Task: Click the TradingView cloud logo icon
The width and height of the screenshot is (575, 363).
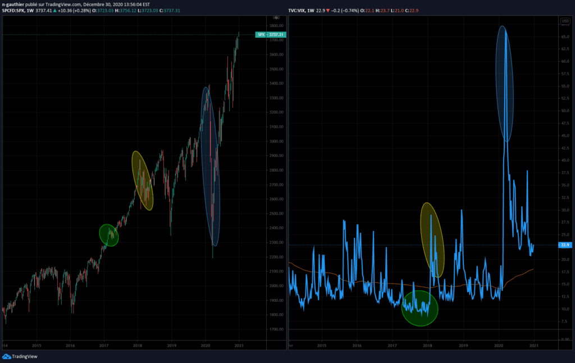Action: click(x=6, y=356)
